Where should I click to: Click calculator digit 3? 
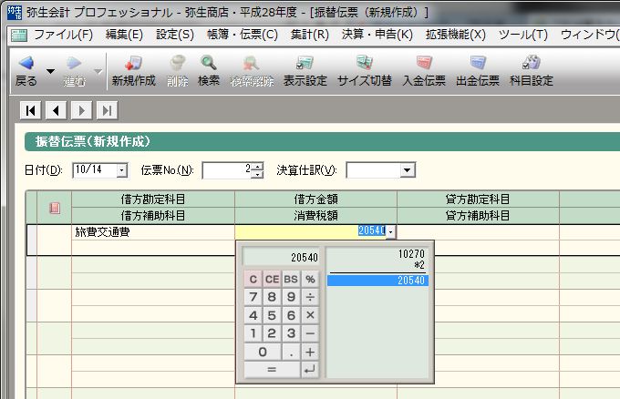pyautogui.click(x=291, y=333)
